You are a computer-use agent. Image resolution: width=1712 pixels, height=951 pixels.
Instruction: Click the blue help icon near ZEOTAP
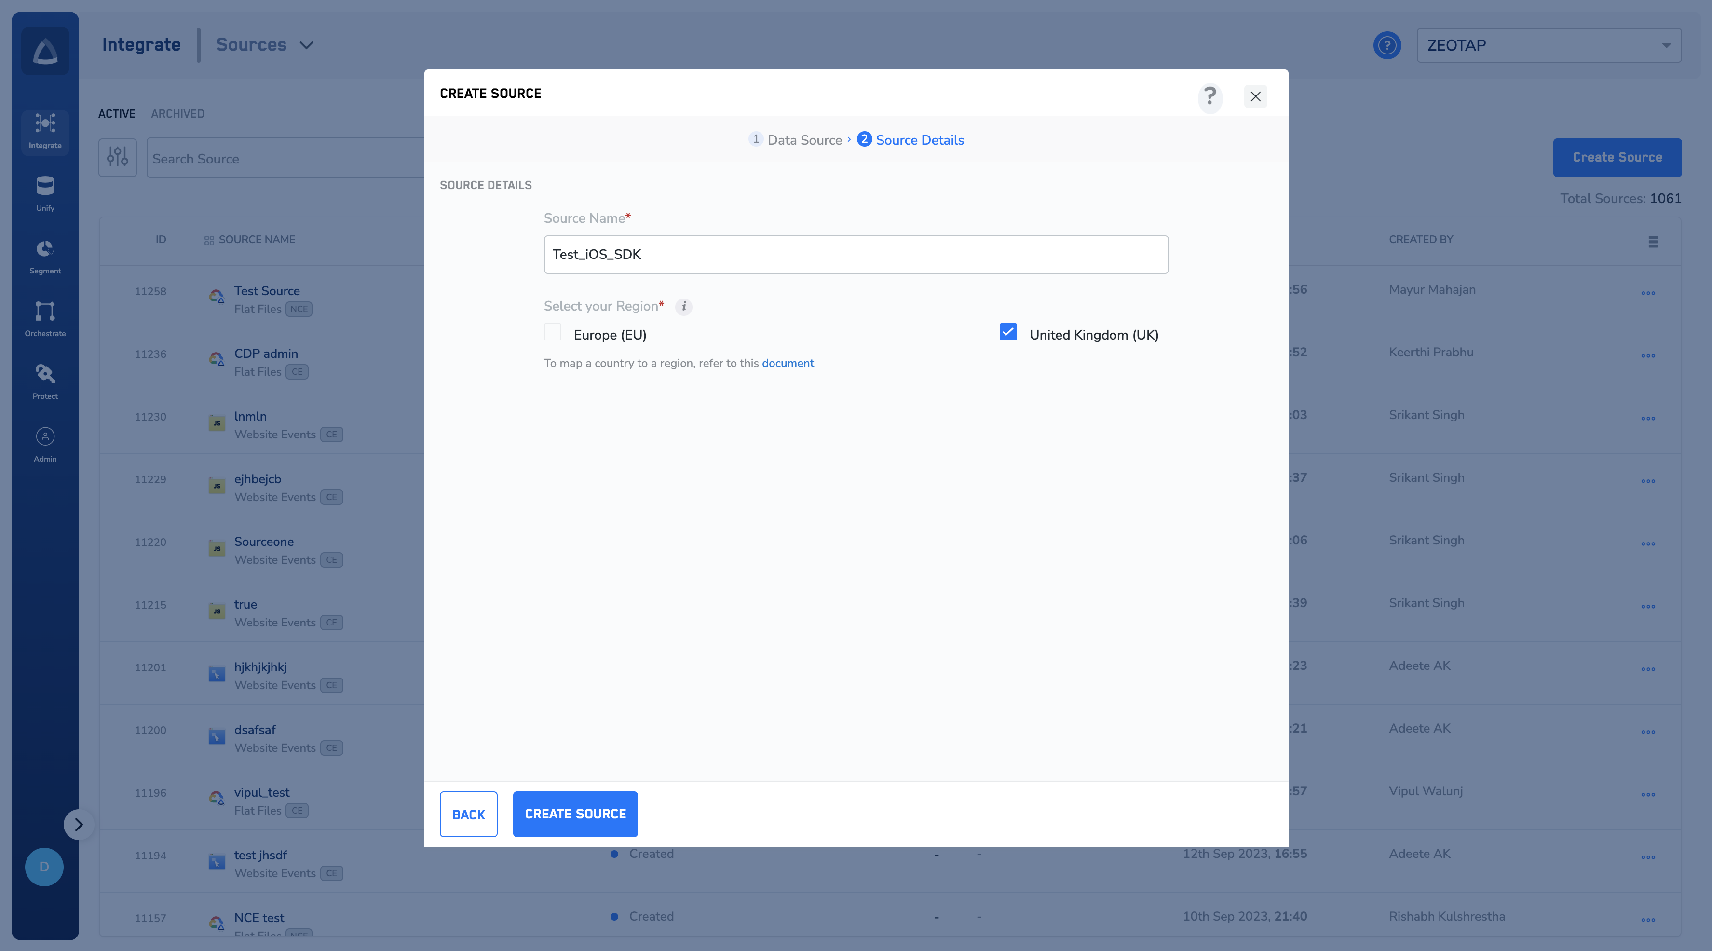click(1387, 45)
